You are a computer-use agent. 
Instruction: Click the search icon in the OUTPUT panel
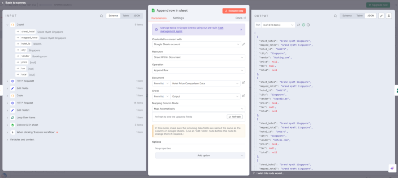[335, 16]
